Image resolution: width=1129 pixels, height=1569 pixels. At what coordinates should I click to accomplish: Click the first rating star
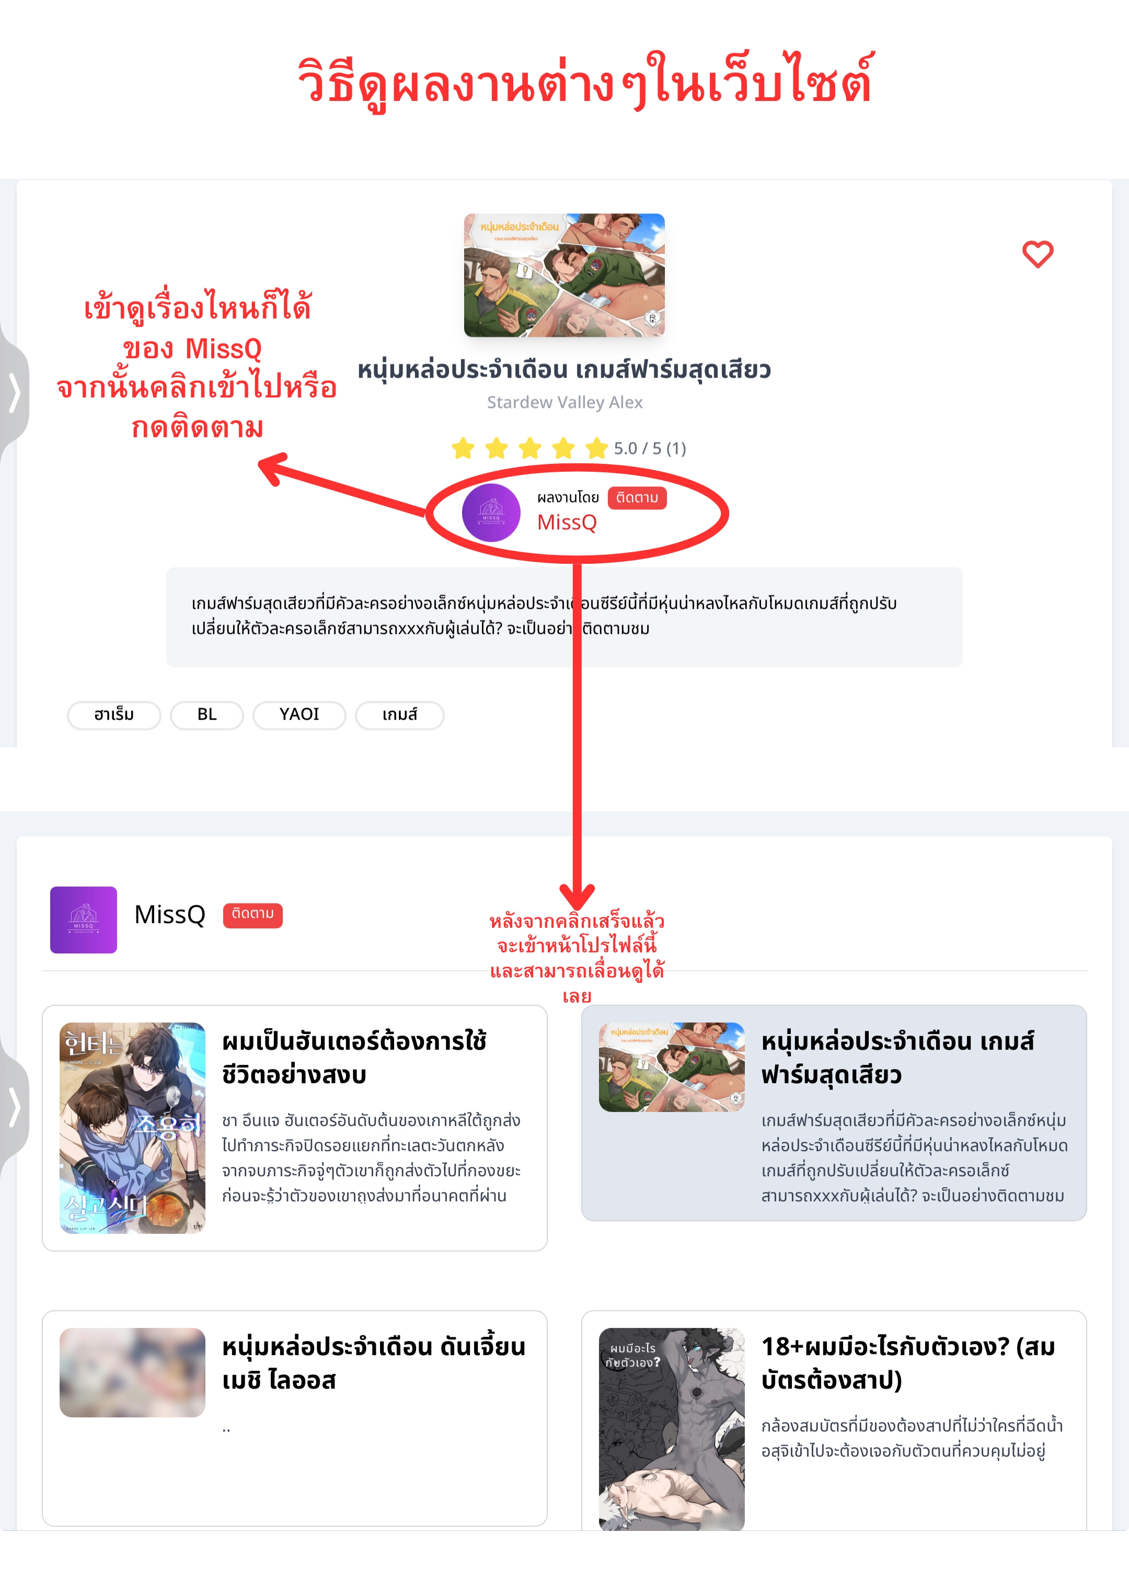tap(463, 448)
